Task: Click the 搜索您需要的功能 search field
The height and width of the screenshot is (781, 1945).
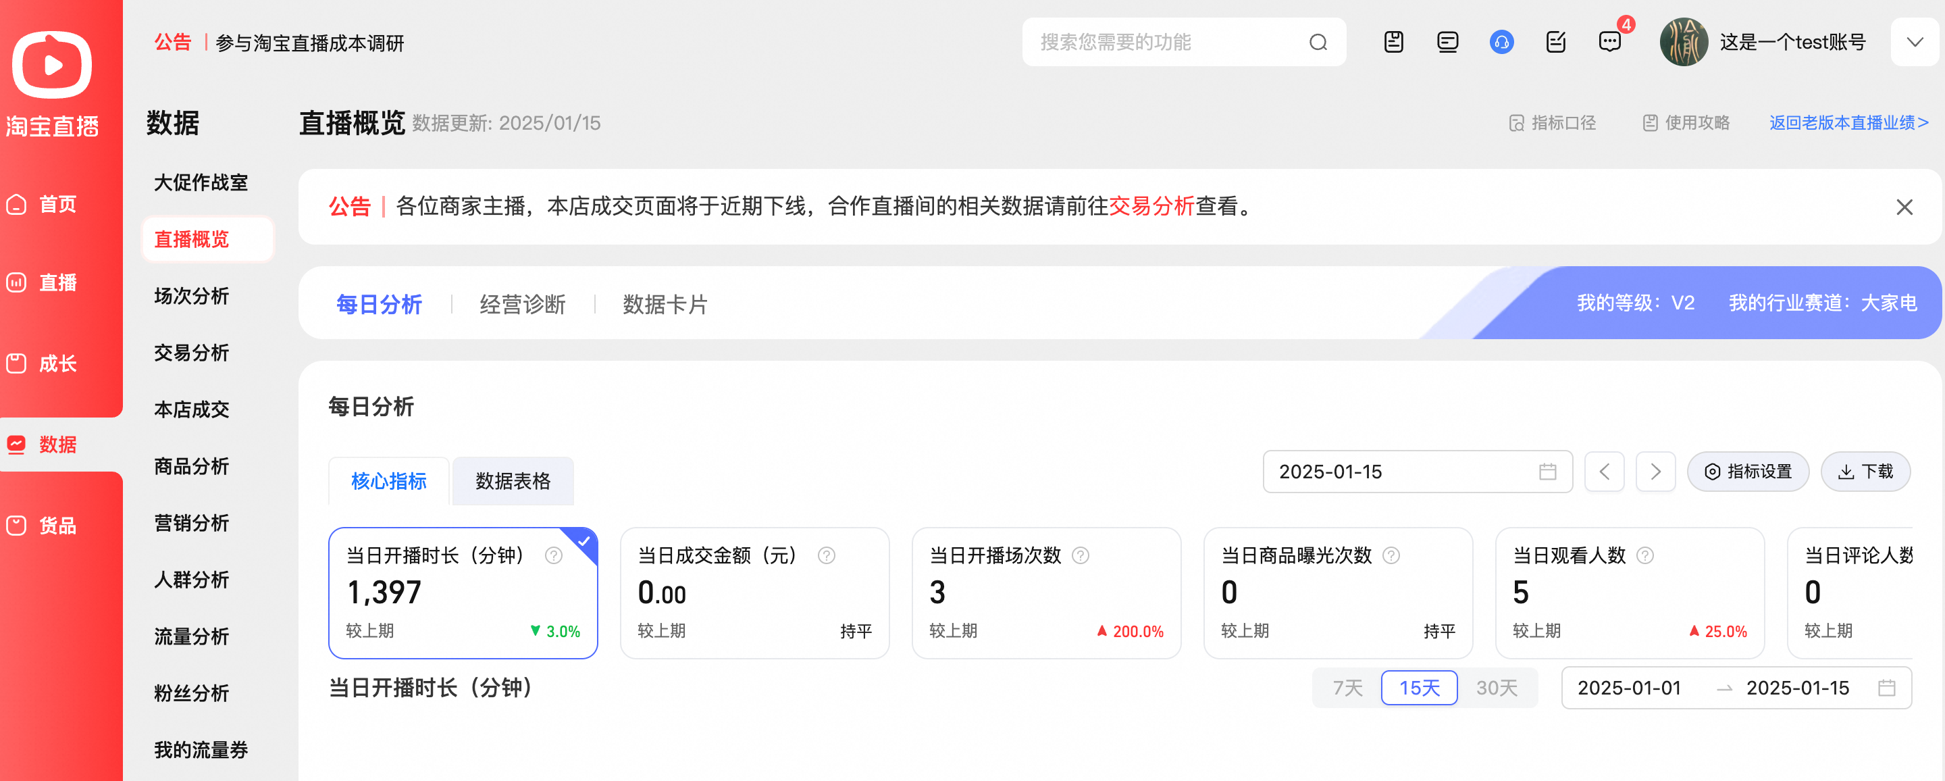Action: pos(1184,43)
